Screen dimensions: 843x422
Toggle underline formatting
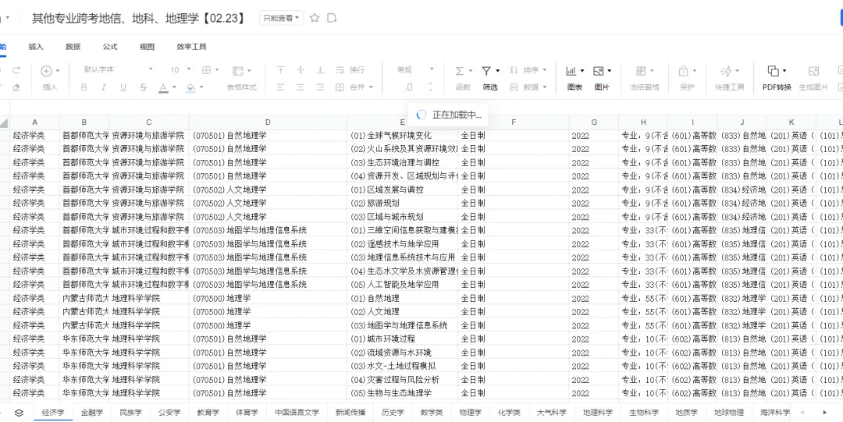point(123,87)
